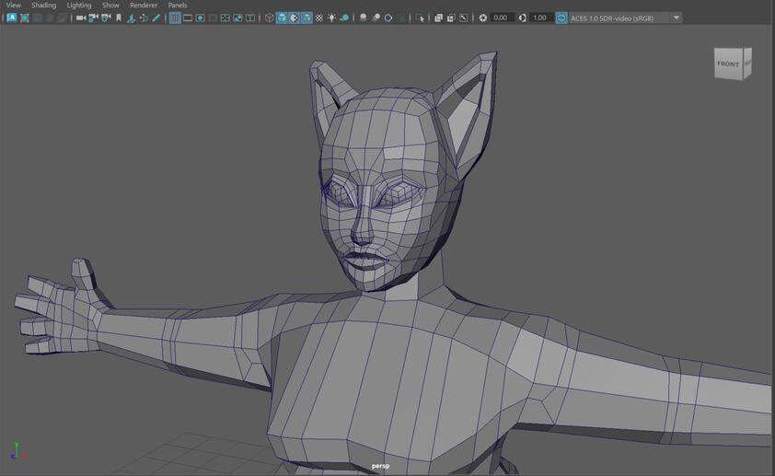The width and height of the screenshot is (775, 476).
Task: Click the exposure value input field
Action: click(502, 18)
